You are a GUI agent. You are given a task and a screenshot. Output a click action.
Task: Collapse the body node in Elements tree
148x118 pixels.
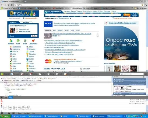tap(3, 82)
